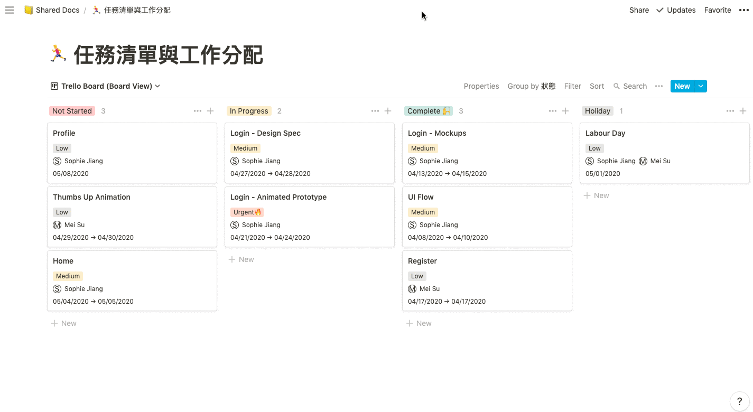The width and height of the screenshot is (753, 412).
Task: Open the Labour Day card
Action: 665,153
